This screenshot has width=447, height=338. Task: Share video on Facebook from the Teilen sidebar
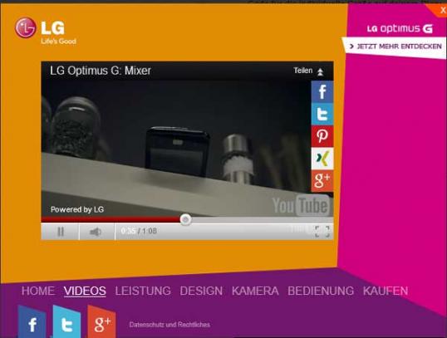(x=322, y=91)
